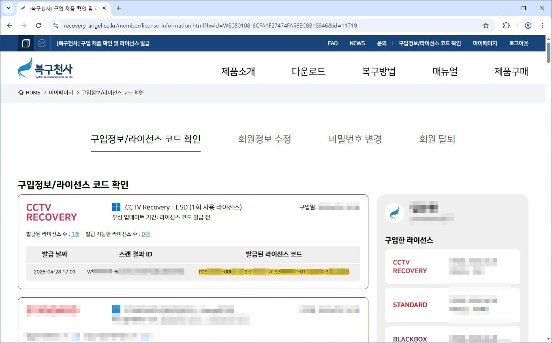Open the FAQ page

(333, 43)
